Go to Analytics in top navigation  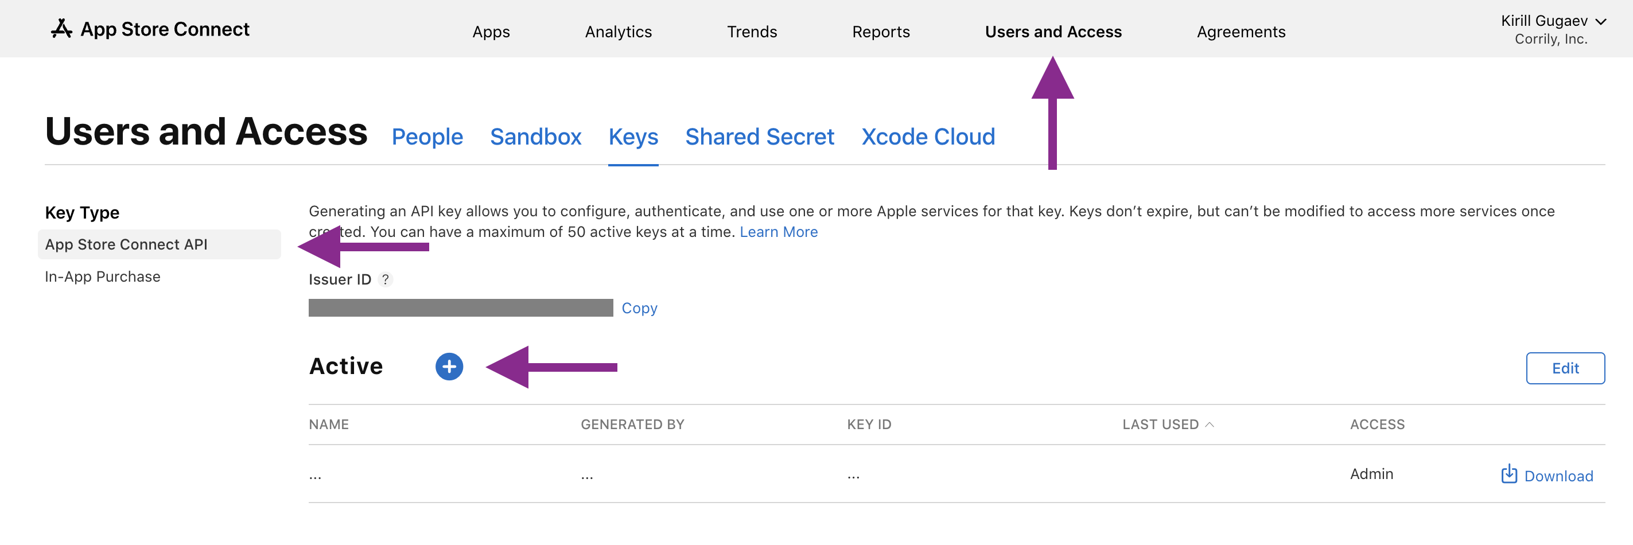pyautogui.click(x=618, y=32)
